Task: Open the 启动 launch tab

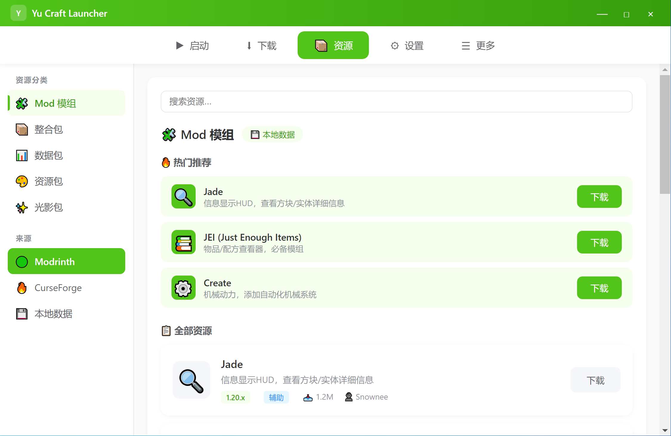Action: point(193,45)
